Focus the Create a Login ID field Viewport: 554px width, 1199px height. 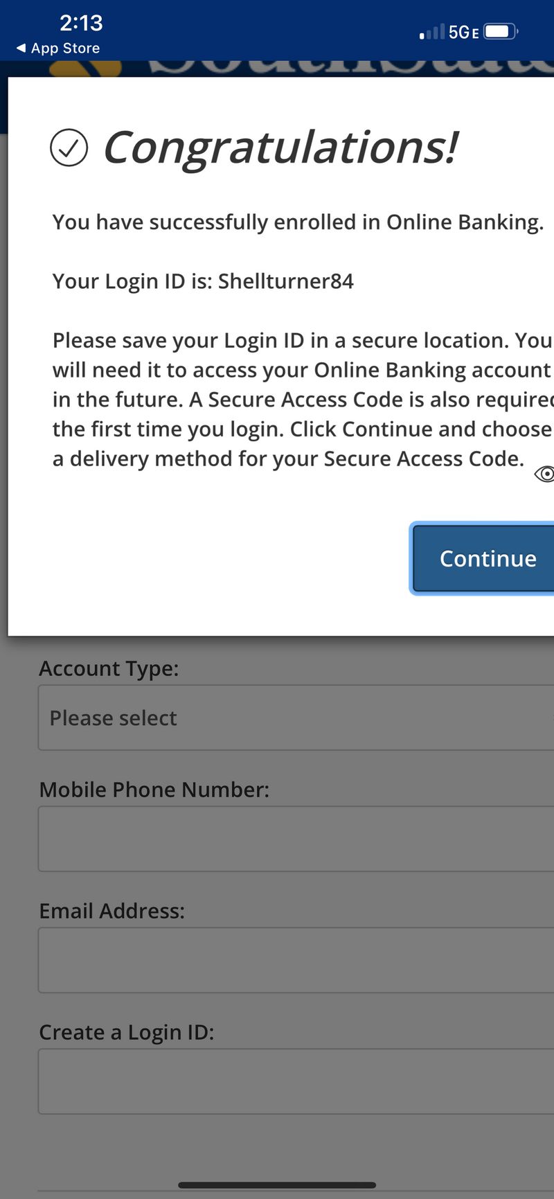point(296,1081)
